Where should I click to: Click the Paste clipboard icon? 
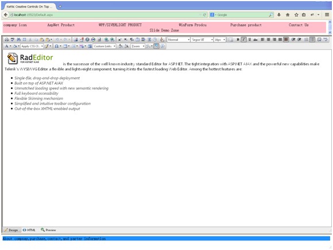coord(42,40)
